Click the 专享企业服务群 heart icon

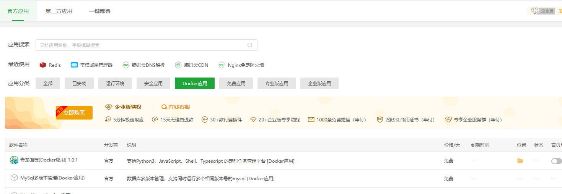point(448,120)
